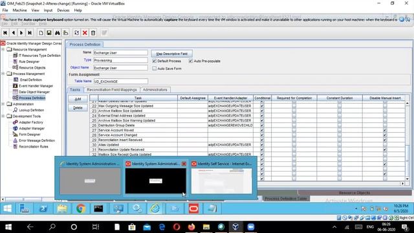Enable the Auto Save Form checkbox
This screenshot has height=233, width=414.
coord(154,69)
